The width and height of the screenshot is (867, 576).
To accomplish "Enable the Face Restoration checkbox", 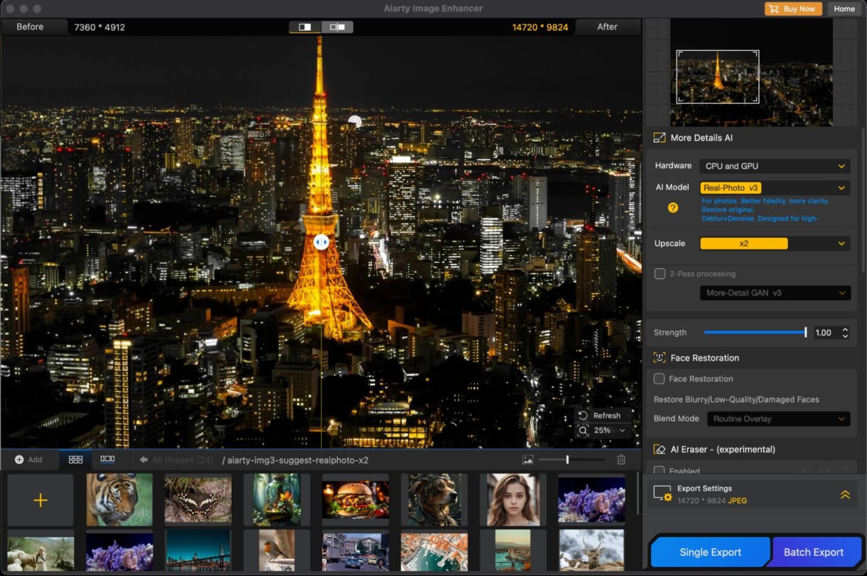I will (660, 379).
